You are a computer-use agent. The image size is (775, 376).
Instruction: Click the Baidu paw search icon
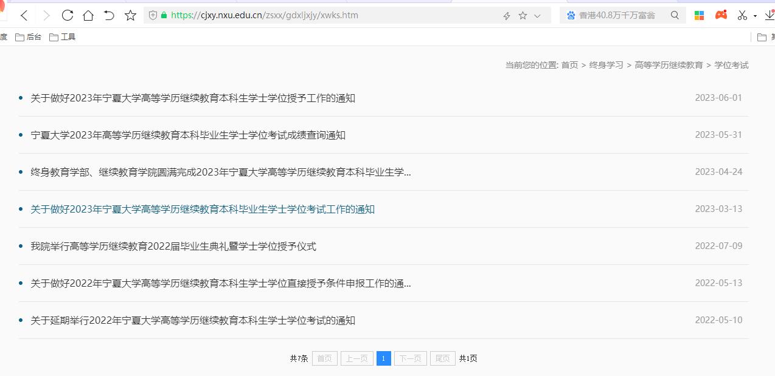coord(571,15)
